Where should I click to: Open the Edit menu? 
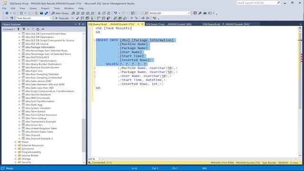pos(13,9)
